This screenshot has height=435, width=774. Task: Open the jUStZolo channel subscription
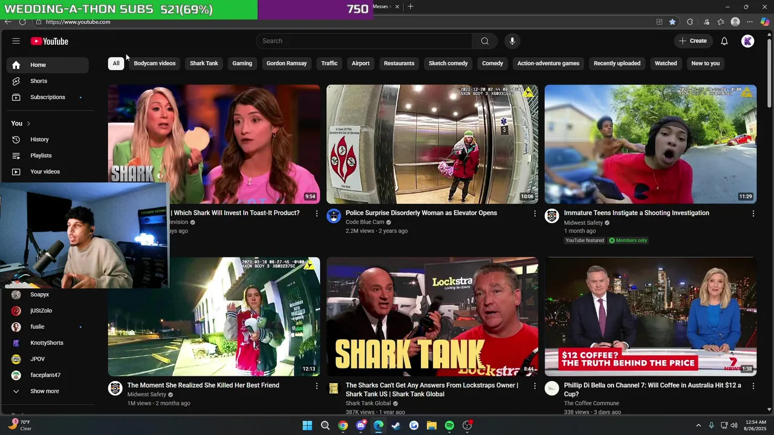coord(48,311)
